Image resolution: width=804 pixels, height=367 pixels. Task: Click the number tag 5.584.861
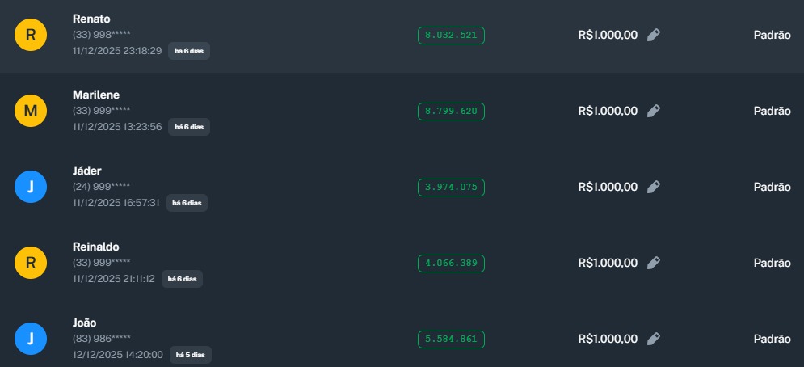(451, 340)
